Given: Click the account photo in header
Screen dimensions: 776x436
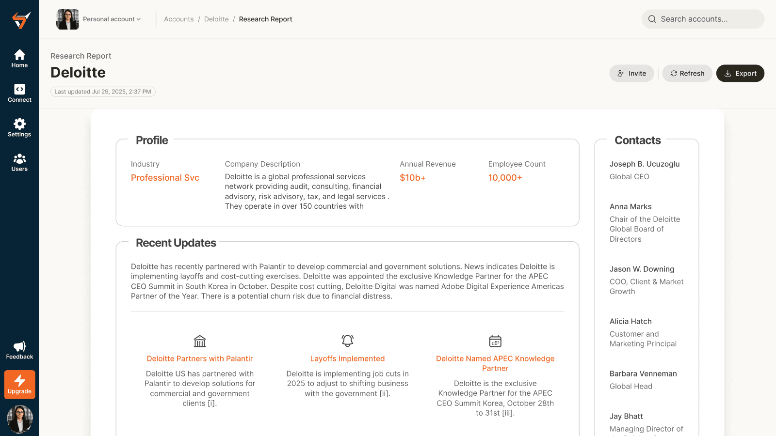Looking at the screenshot, I should (67, 19).
